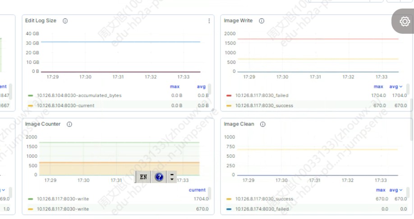The width and height of the screenshot is (414, 219).
Task: Show info for Image Clean panel
Action: [x=263, y=124]
